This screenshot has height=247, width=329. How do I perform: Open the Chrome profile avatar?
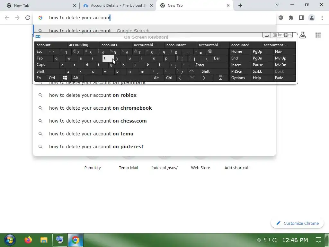(x=312, y=18)
